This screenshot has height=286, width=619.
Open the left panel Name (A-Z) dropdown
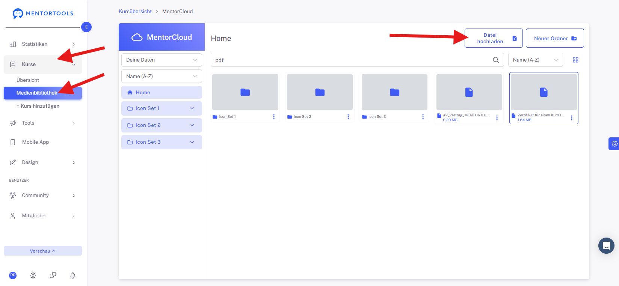click(x=162, y=76)
